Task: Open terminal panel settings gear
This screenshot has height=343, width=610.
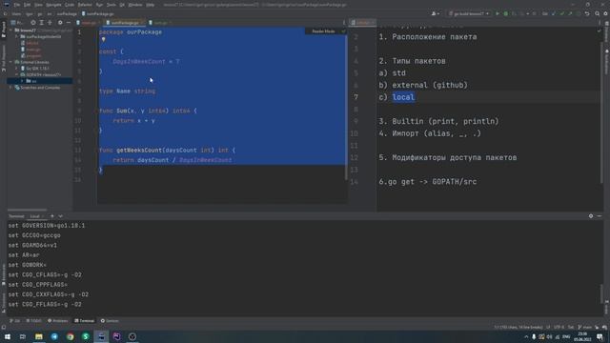Action: 591,216
